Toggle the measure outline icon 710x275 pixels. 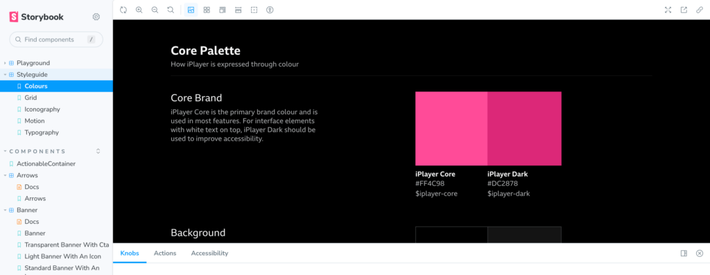coord(254,10)
